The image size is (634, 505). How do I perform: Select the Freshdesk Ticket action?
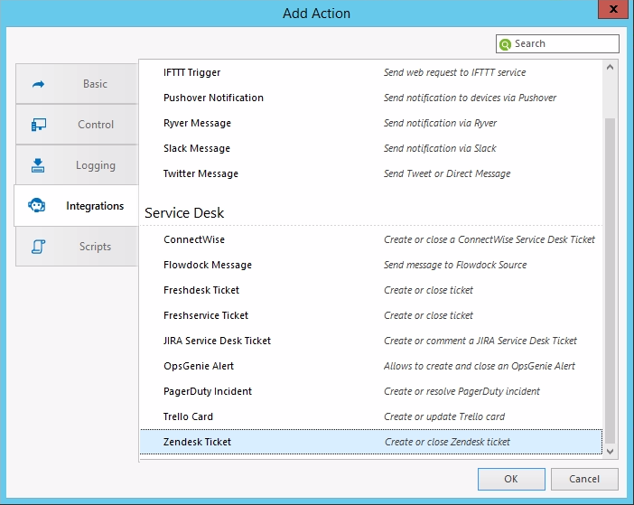pos(371,290)
